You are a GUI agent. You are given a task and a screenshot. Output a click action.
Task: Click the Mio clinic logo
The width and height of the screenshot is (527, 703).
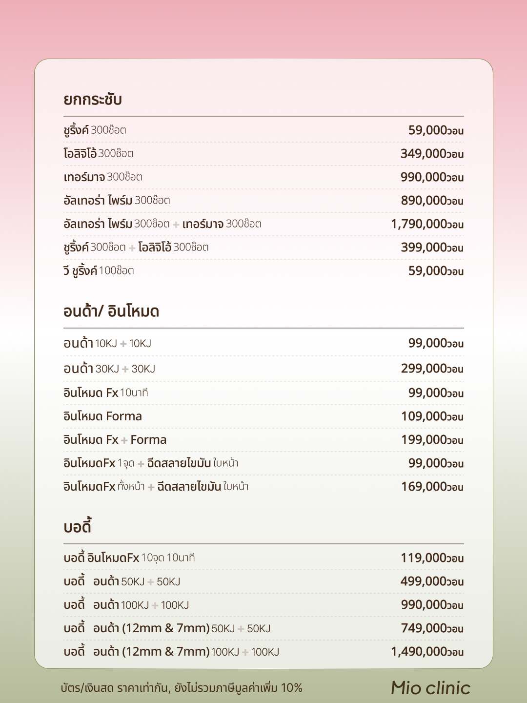[430, 688]
